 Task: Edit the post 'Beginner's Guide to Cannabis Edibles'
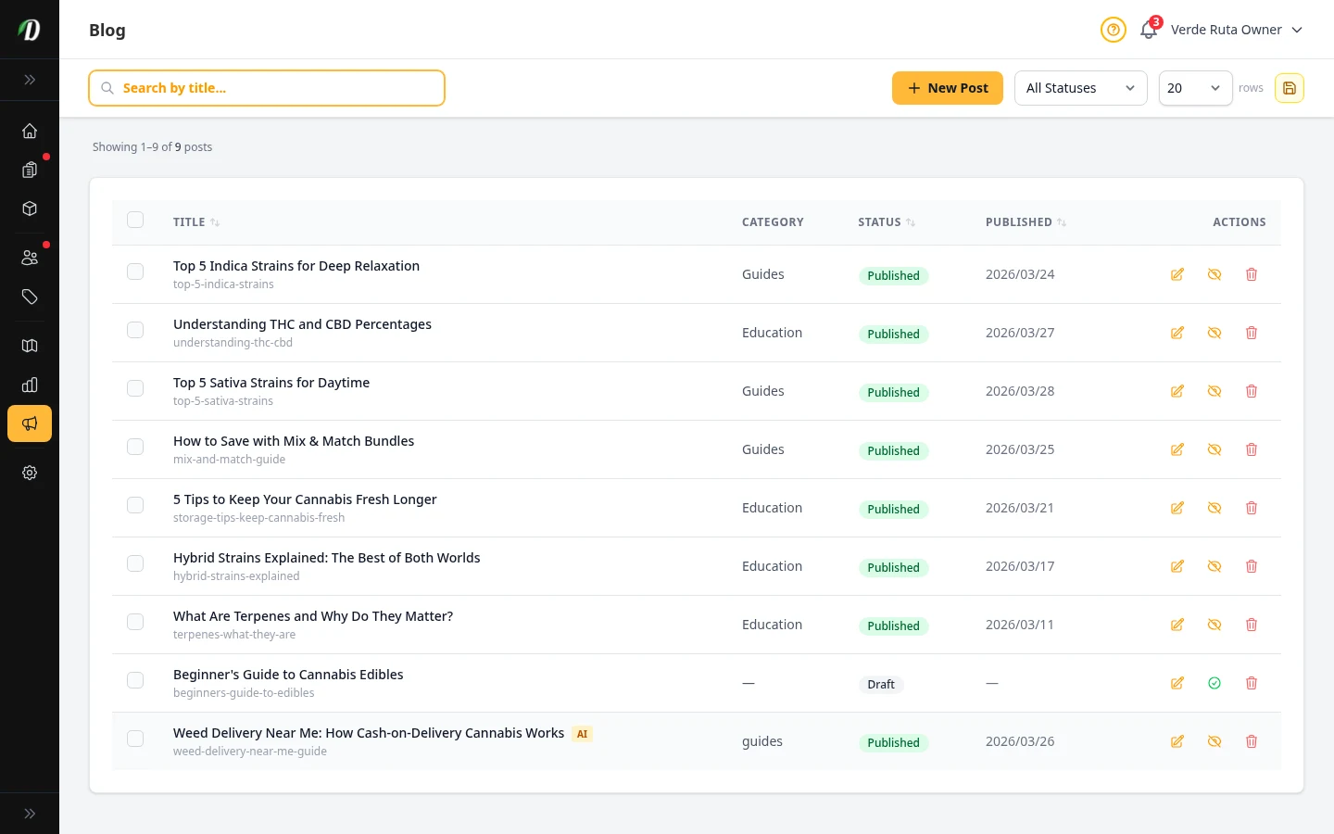[1177, 683]
